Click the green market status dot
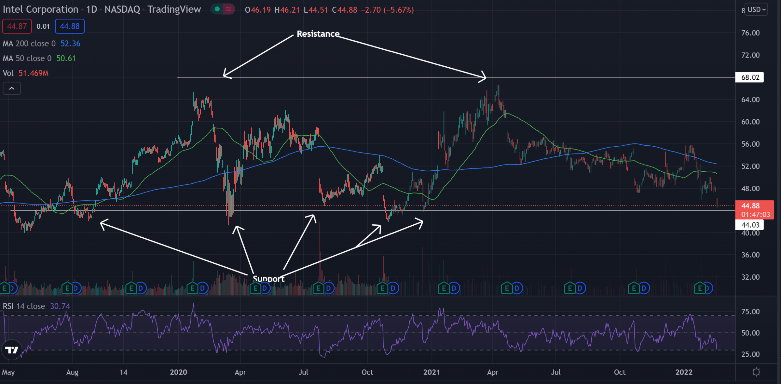 [217, 9]
